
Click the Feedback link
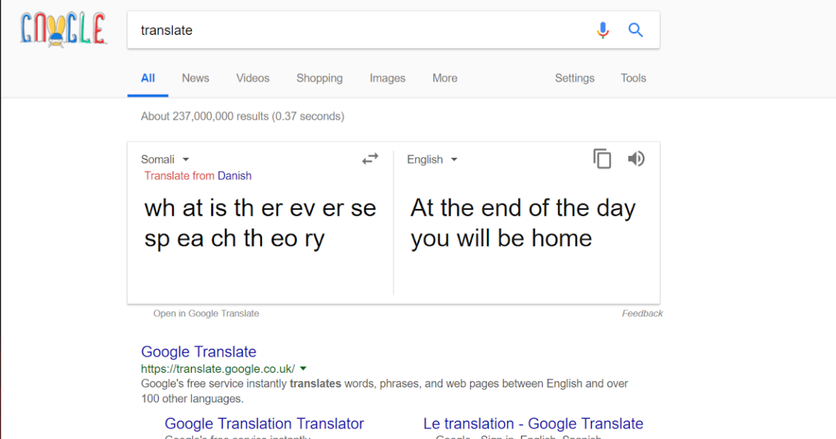[642, 313]
